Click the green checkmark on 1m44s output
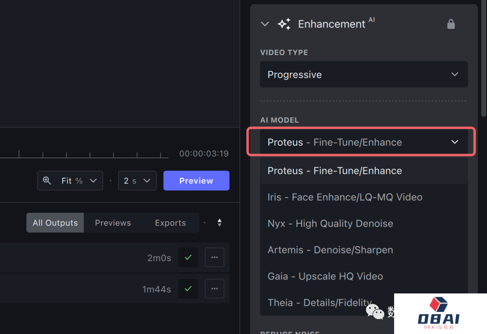The width and height of the screenshot is (487, 334). coord(188,289)
